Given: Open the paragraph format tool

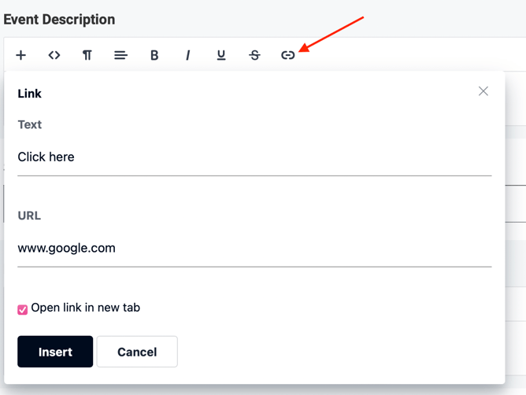Looking at the screenshot, I should (x=87, y=55).
